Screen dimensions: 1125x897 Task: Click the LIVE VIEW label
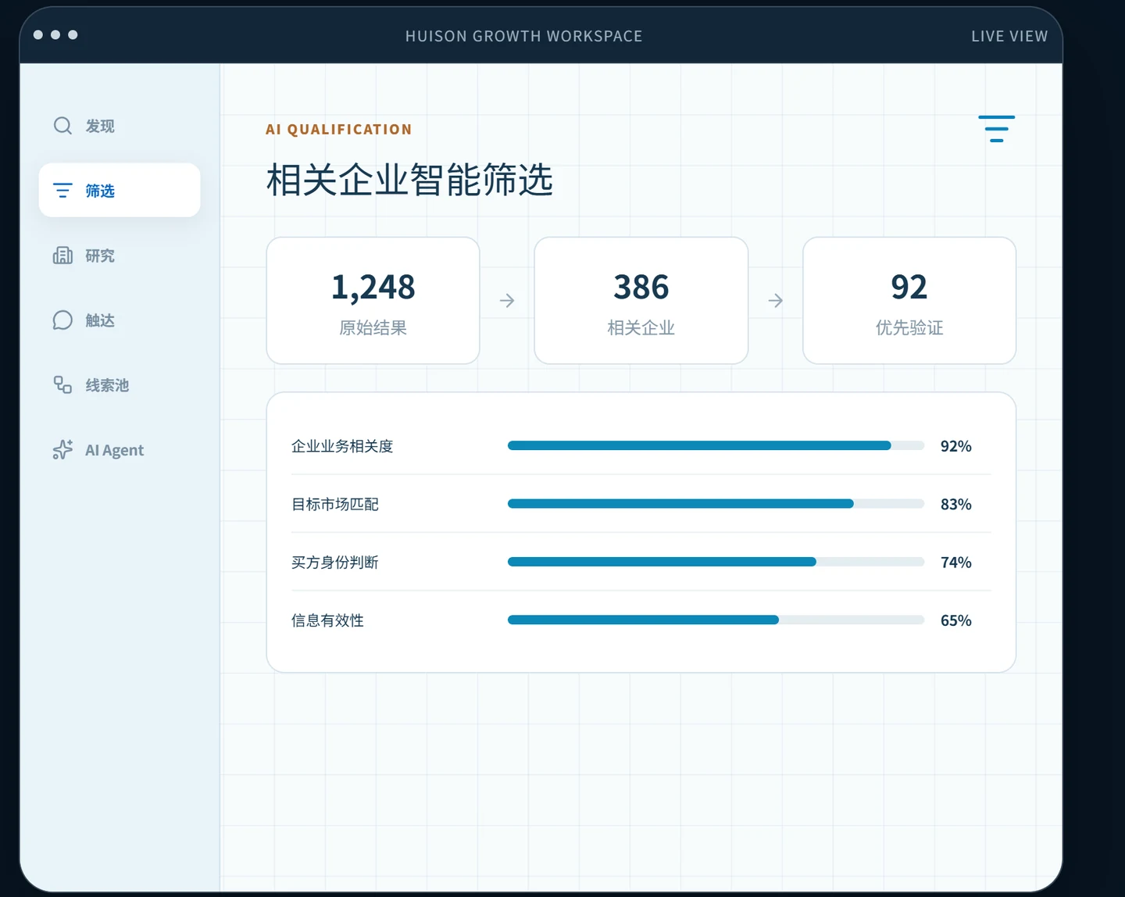click(x=1009, y=36)
